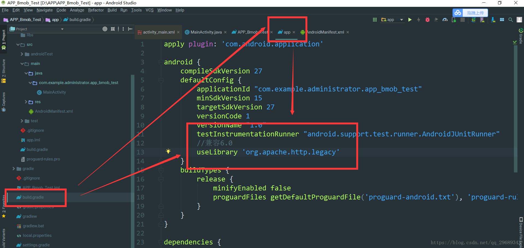
Task: Click build.gradle in the breadcrumb bar
Action: [x=80, y=20]
